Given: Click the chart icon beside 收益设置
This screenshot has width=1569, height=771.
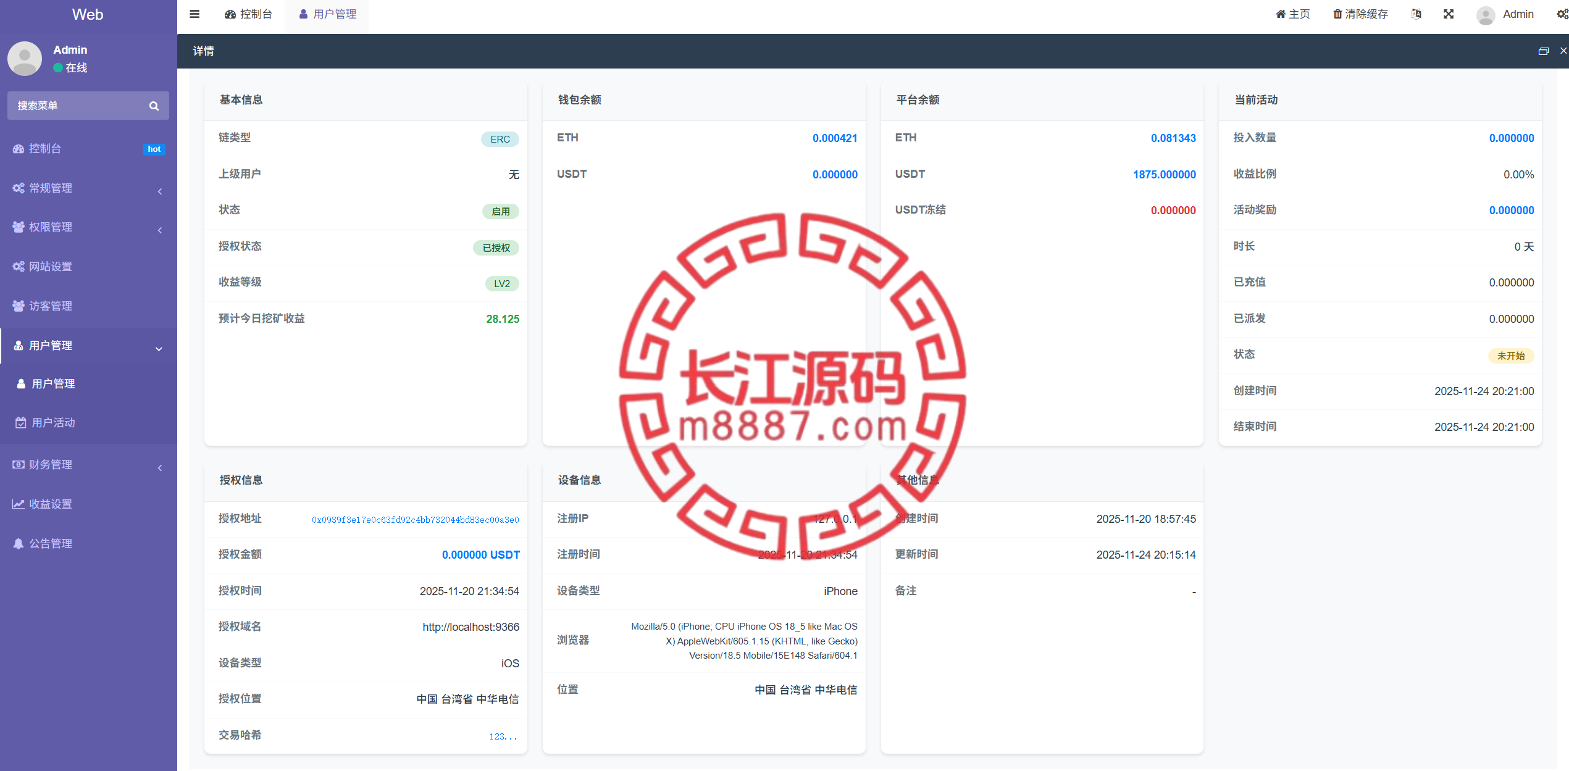Looking at the screenshot, I should [19, 504].
